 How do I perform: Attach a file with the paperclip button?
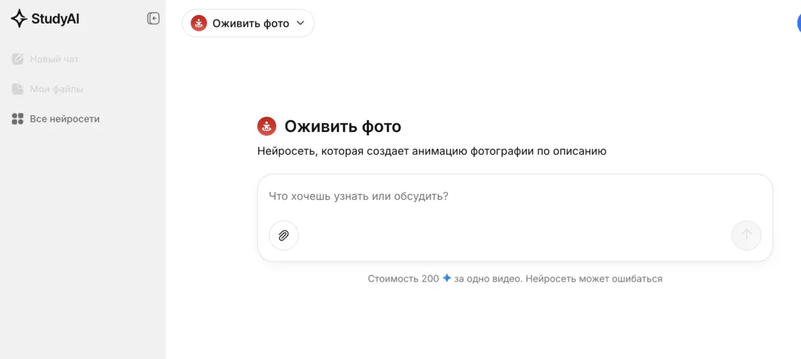coord(283,235)
